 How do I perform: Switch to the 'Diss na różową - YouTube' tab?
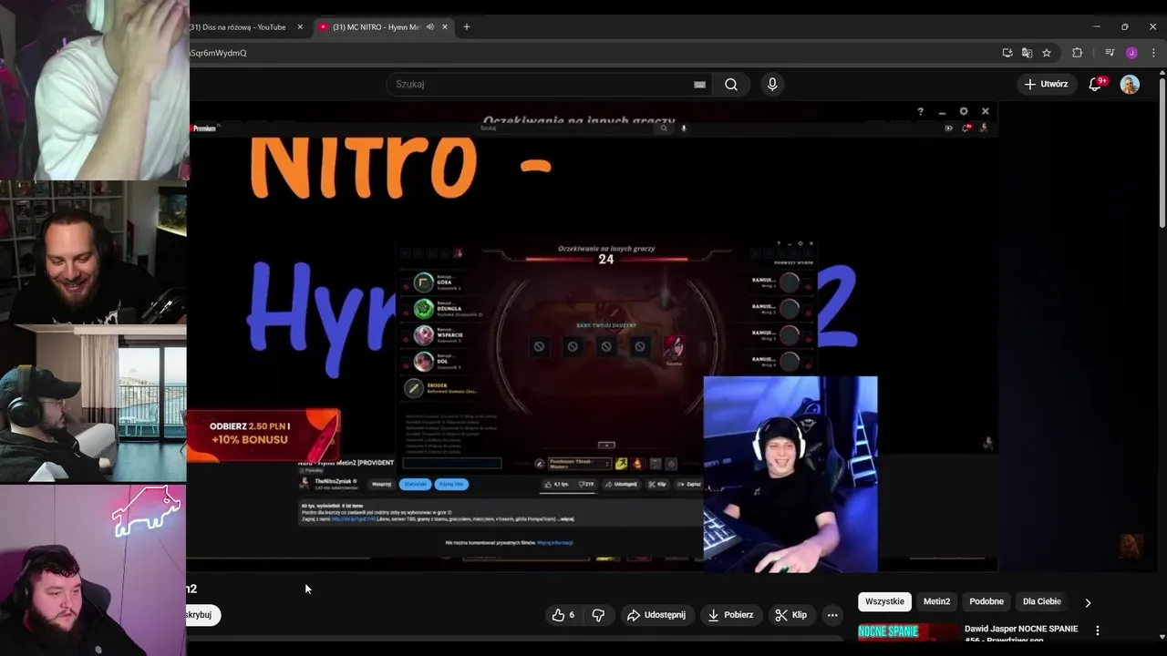[239, 27]
